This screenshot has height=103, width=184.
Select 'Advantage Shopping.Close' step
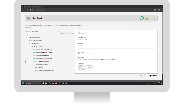tap(50, 71)
